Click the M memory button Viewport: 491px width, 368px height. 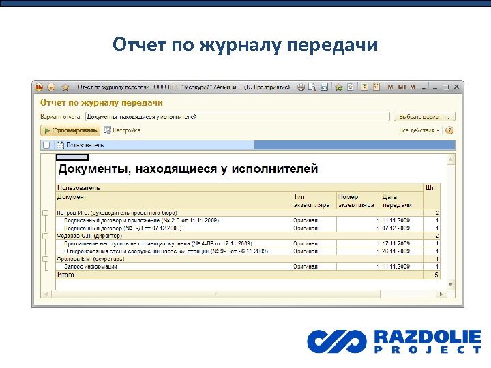coord(390,87)
